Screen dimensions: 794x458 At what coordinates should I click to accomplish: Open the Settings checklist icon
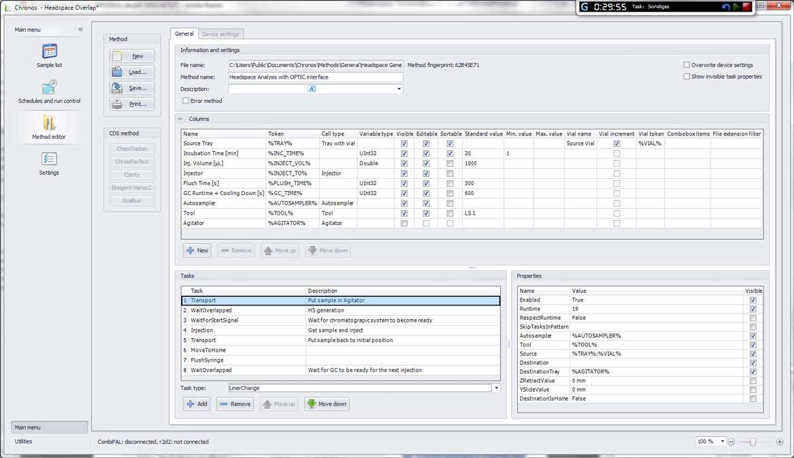pyautogui.click(x=49, y=159)
